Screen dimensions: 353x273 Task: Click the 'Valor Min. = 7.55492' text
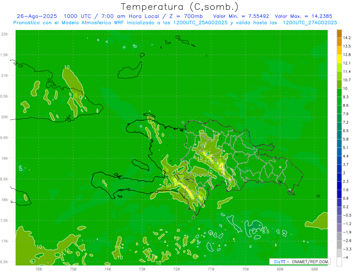241,16
